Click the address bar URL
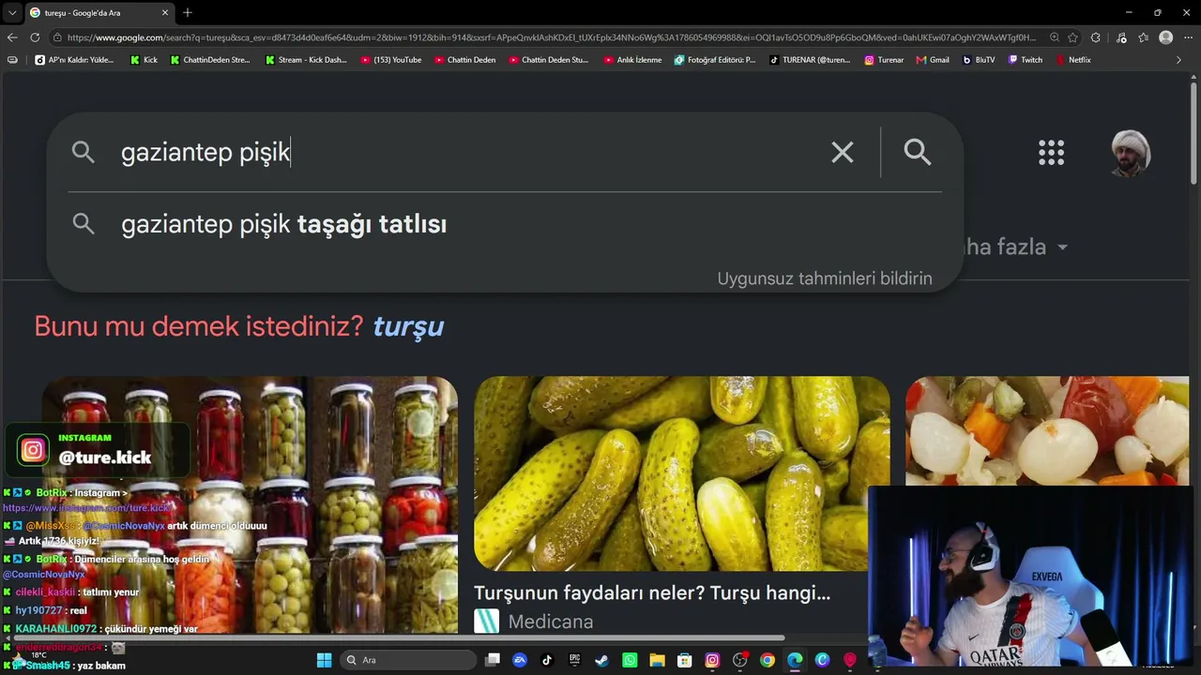 (552, 37)
